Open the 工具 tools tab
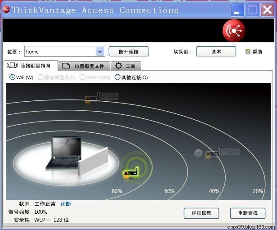The width and height of the screenshot is (277, 230). pyautogui.click(x=126, y=66)
